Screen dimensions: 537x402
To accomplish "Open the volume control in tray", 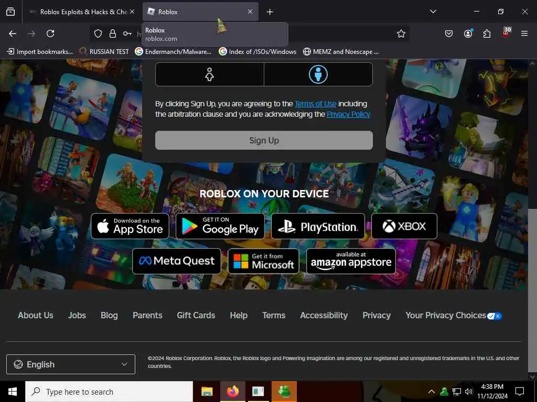I will (x=468, y=392).
